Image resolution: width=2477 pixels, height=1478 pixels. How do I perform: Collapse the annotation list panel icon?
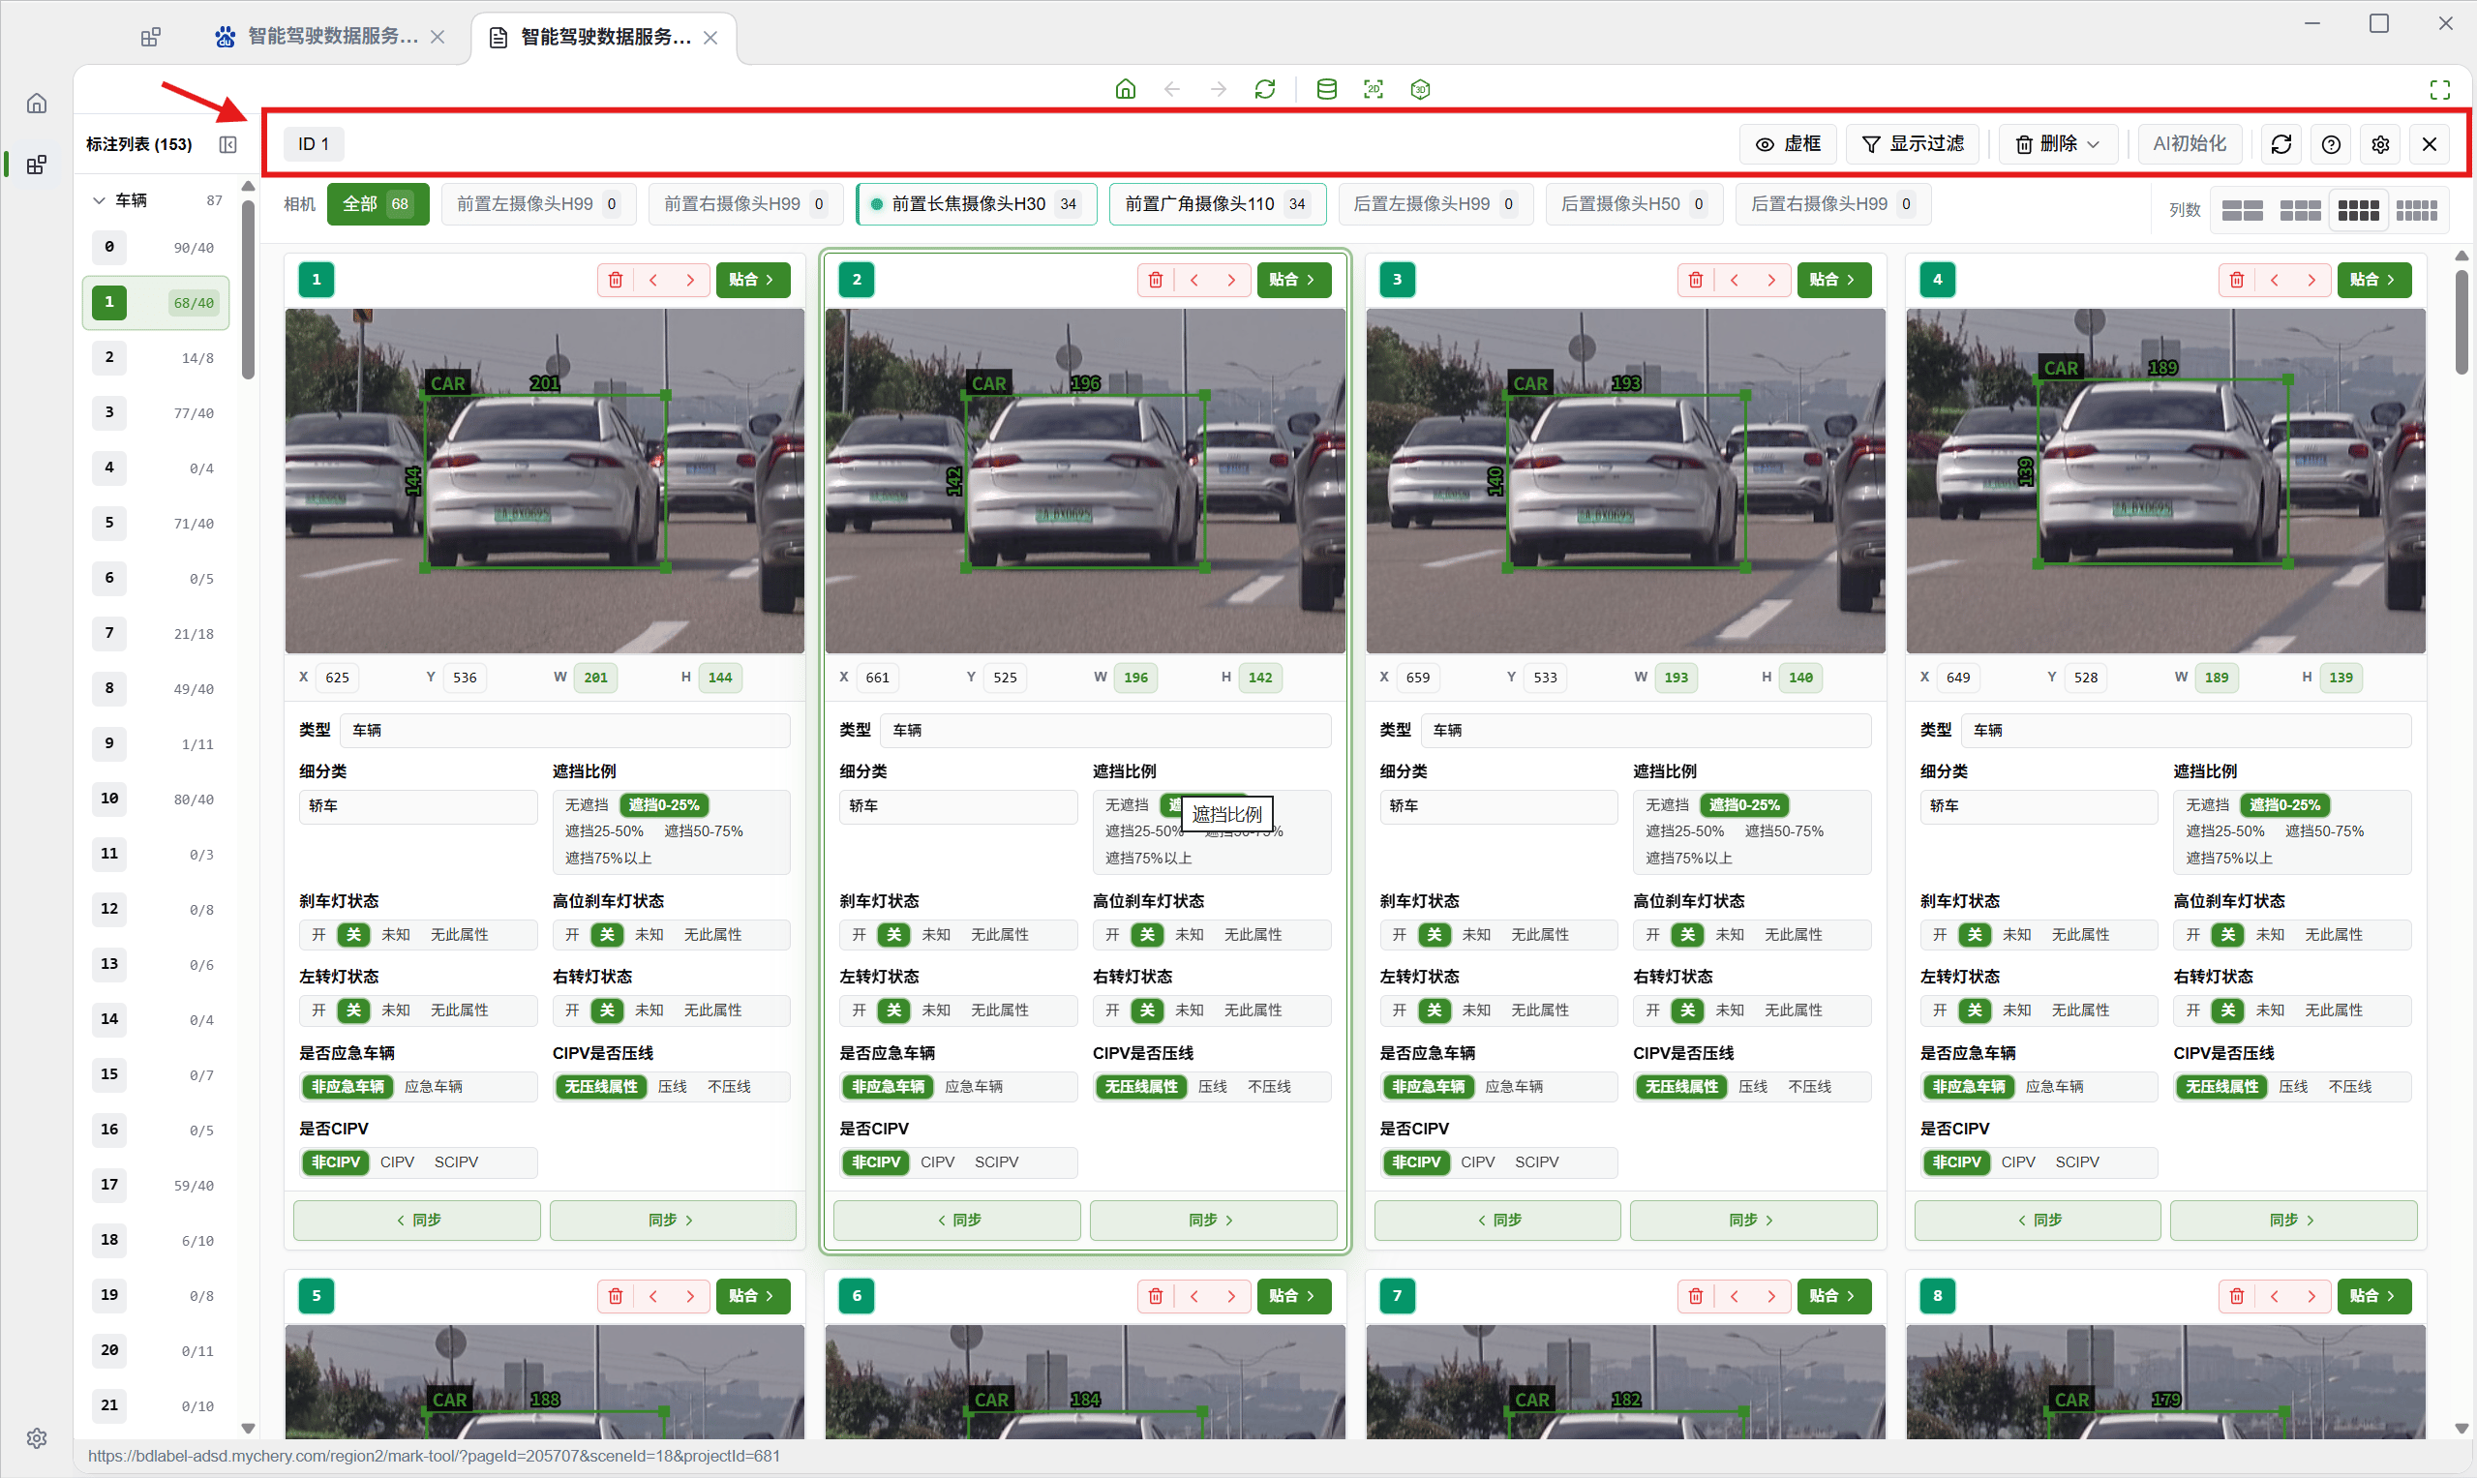coord(228,144)
